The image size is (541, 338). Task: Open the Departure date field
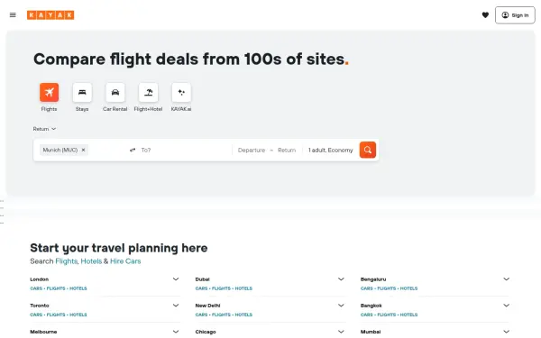coord(252,150)
